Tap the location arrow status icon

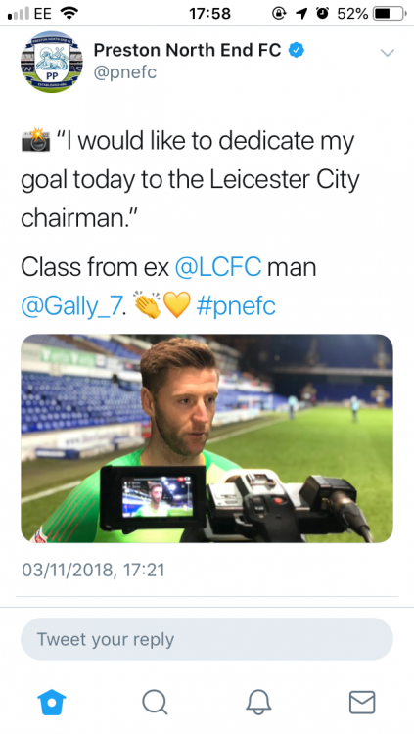tap(301, 14)
